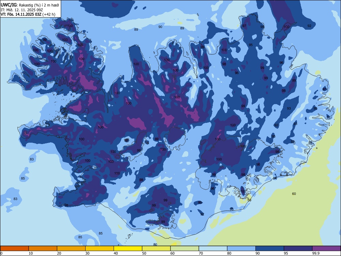Click the legend scale label '95'
Screen dimensions: 341x256
click(286, 253)
